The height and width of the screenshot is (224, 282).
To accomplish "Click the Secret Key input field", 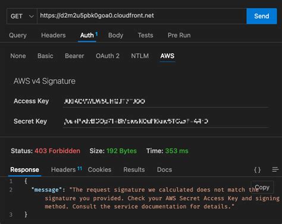I will [x=165, y=121].
